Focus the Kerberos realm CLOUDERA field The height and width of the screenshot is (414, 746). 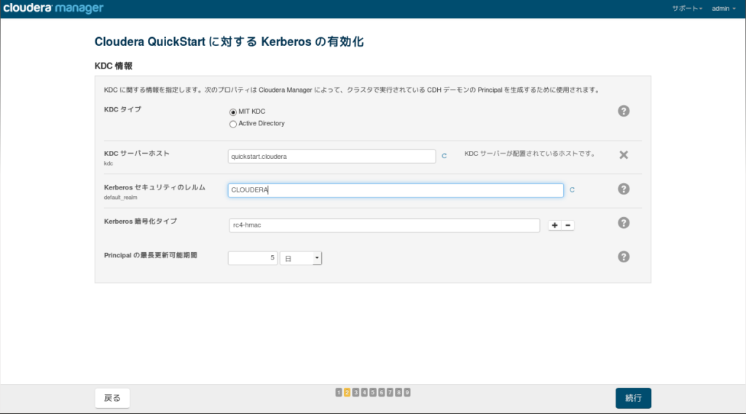(396, 190)
